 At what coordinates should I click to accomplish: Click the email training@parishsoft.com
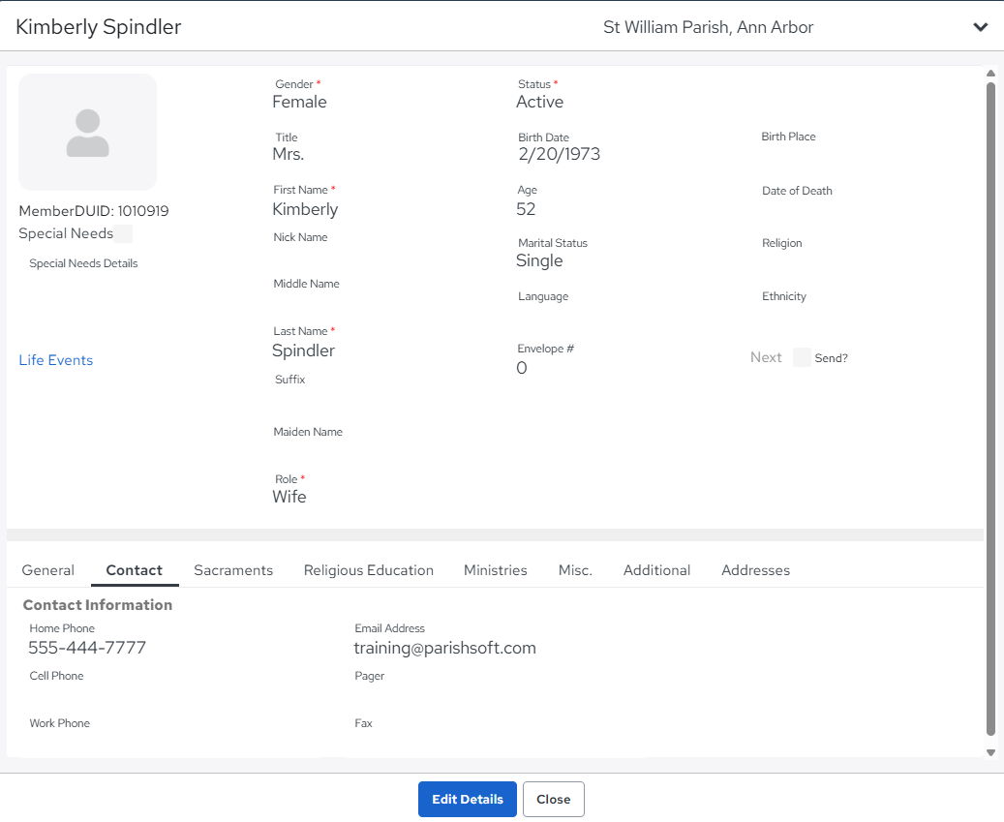445,648
